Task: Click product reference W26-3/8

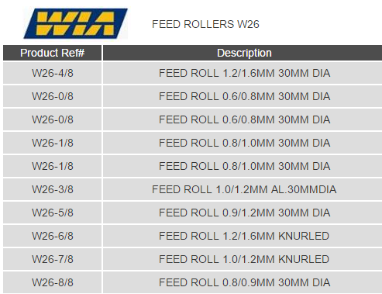Action: [53, 189]
